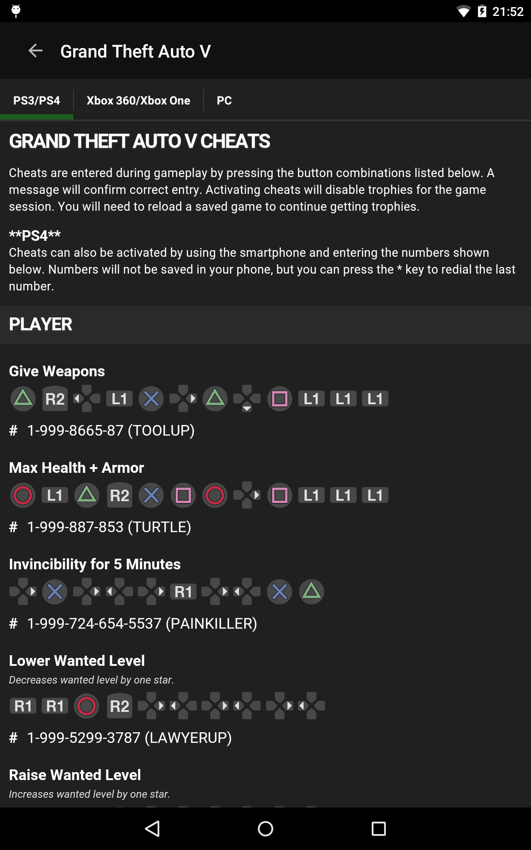531x850 pixels.
Task: Open the Xbox 360/Xbox One tab
Action: (138, 100)
